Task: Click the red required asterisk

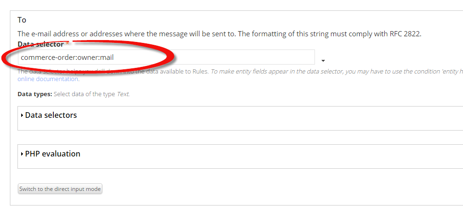Action: (x=67, y=44)
